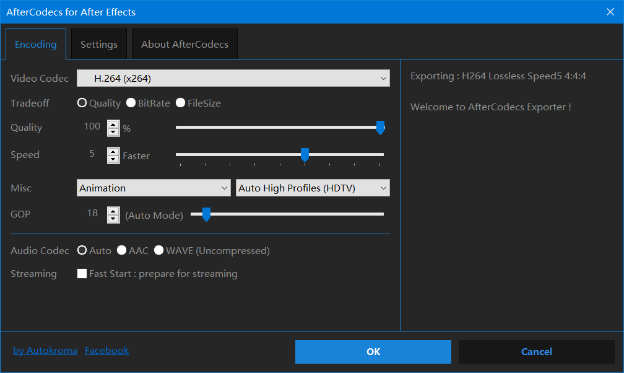Click the GOP slider handle
The image size is (624, 373).
click(x=206, y=214)
